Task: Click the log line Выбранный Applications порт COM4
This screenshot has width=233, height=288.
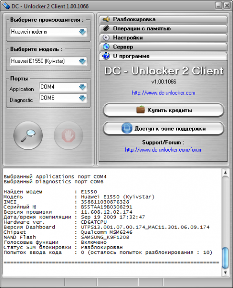Action: click(55, 177)
